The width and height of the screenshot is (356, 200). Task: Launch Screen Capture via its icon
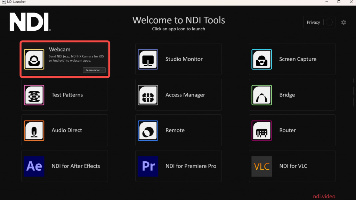click(x=261, y=59)
